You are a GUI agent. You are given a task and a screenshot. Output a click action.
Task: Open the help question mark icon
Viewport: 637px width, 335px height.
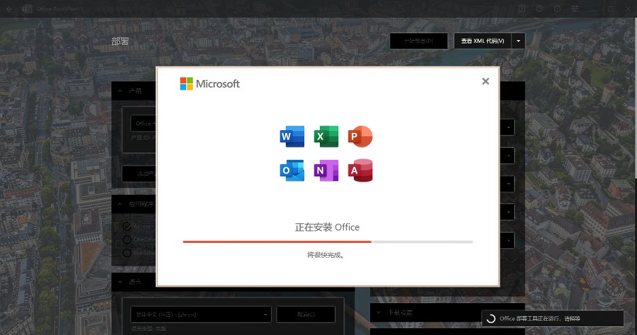tap(539, 9)
